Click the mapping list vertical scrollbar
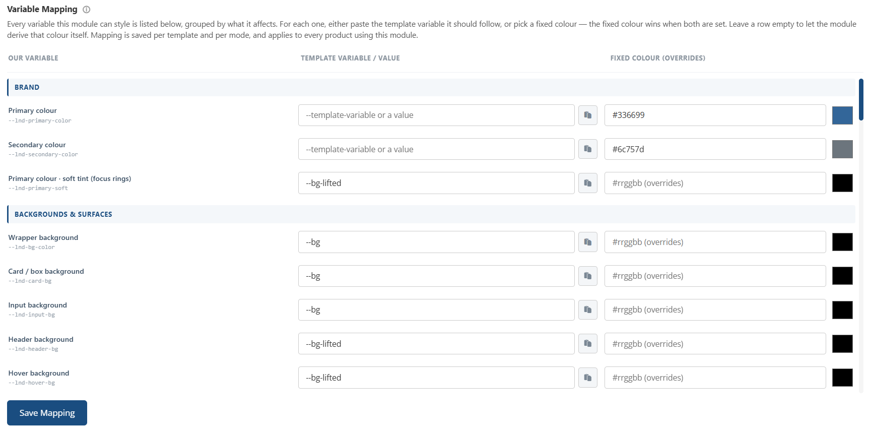 coord(861,99)
